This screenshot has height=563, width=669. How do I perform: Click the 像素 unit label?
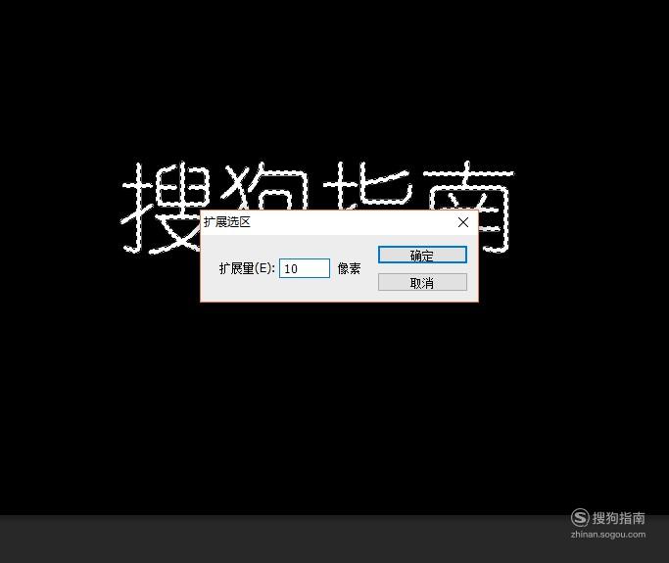tap(349, 268)
